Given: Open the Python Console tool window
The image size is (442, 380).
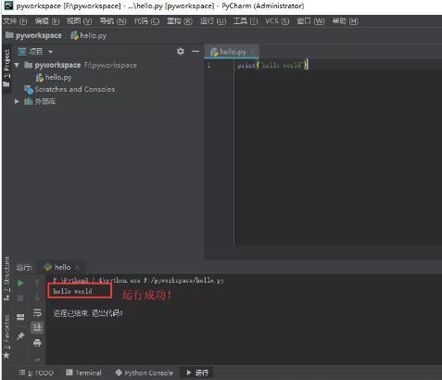Looking at the screenshot, I should 144,373.
